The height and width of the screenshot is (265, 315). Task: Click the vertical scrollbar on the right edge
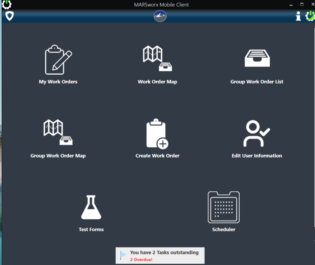point(314,128)
